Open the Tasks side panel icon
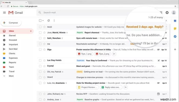Image resolution: width=179 pixels, height=102 pixels. click(x=175, y=36)
